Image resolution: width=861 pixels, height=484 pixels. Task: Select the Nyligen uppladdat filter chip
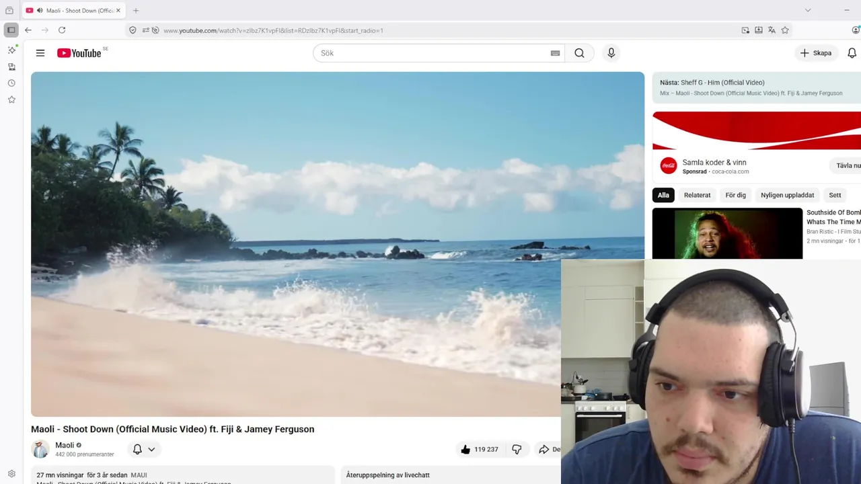tap(787, 195)
